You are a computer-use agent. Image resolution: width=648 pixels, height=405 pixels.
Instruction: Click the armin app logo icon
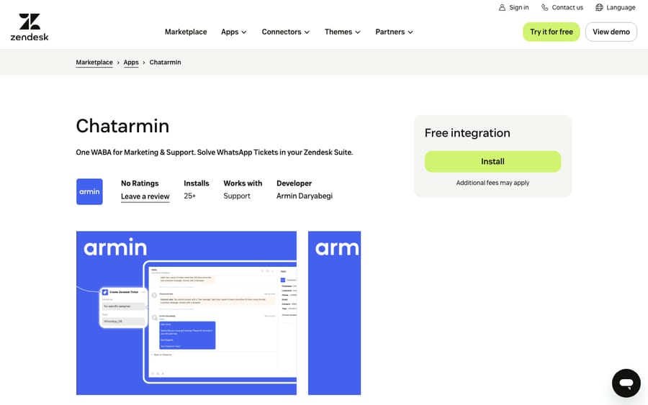[89, 191]
